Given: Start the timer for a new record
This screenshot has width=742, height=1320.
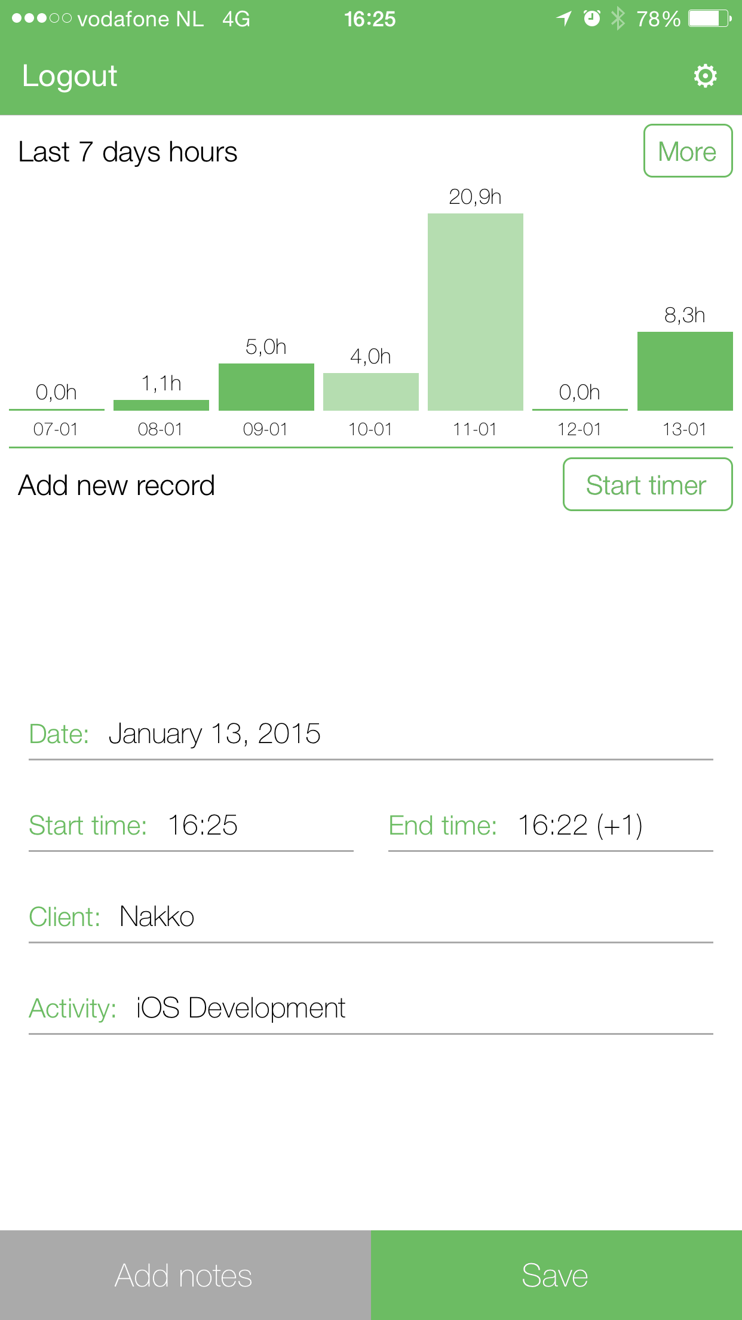Looking at the screenshot, I should 647,485.
